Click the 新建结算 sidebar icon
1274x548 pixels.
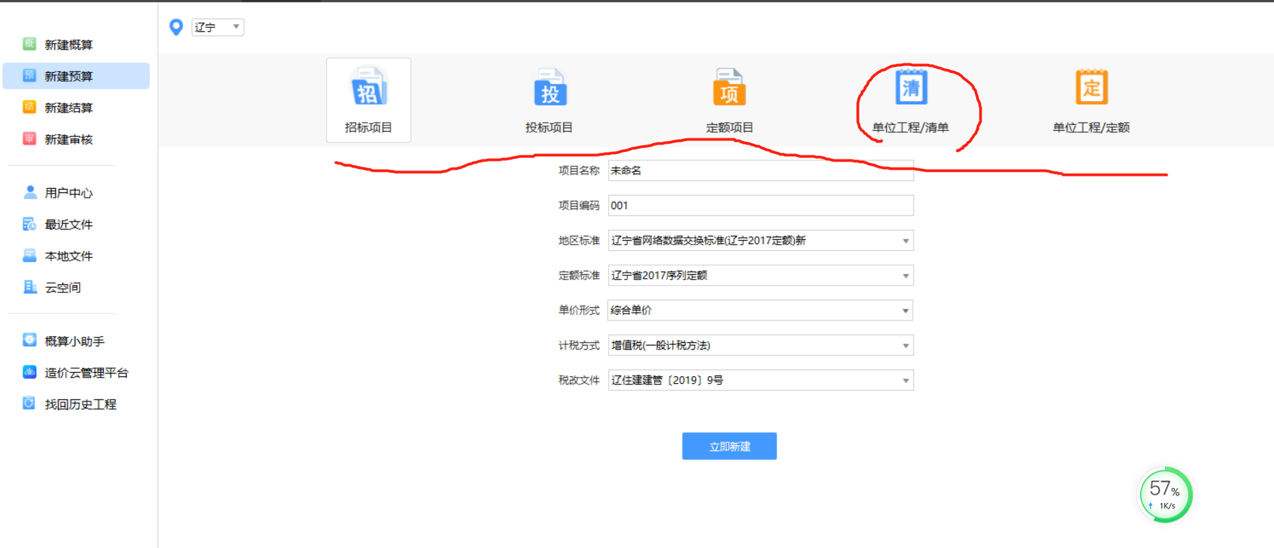point(29,107)
